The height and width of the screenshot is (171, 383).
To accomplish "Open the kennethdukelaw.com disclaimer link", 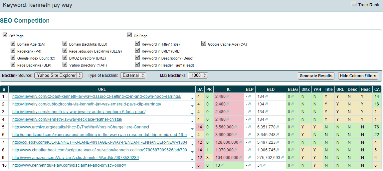I will tap(69, 165).
